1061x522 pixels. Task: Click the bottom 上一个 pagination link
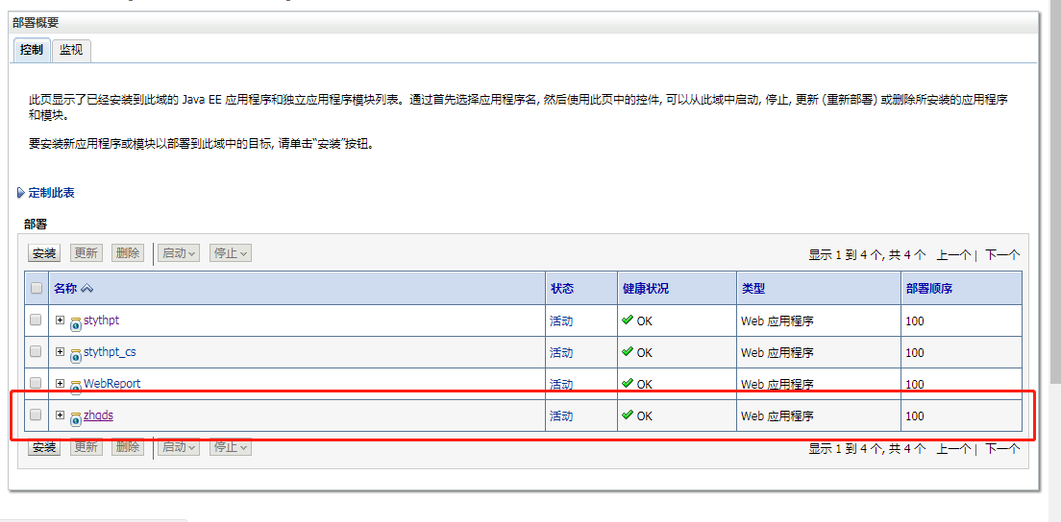(x=954, y=448)
